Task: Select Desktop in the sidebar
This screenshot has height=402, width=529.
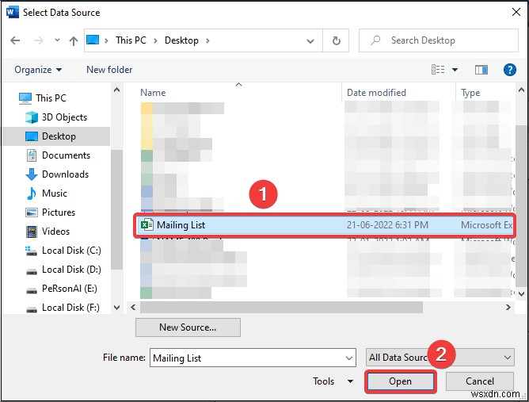Action: coord(56,136)
